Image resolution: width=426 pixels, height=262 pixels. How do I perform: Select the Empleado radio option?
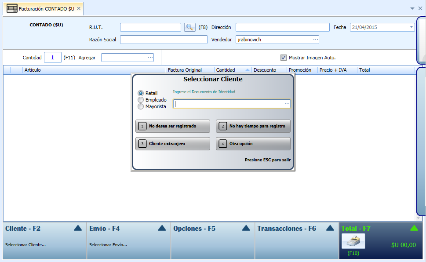pos(140,100)
